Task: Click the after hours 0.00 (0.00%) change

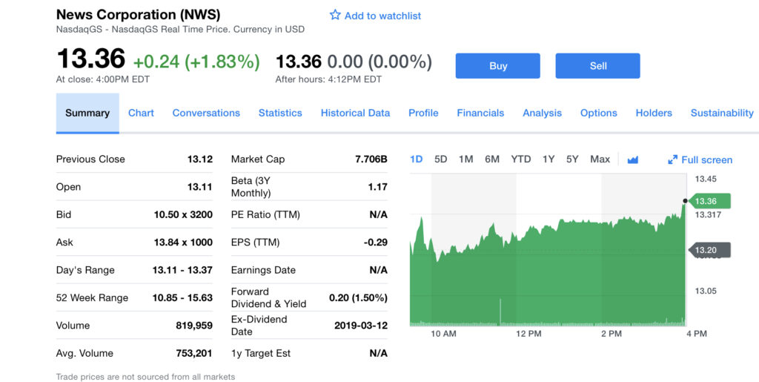Action: pos(379,62)
